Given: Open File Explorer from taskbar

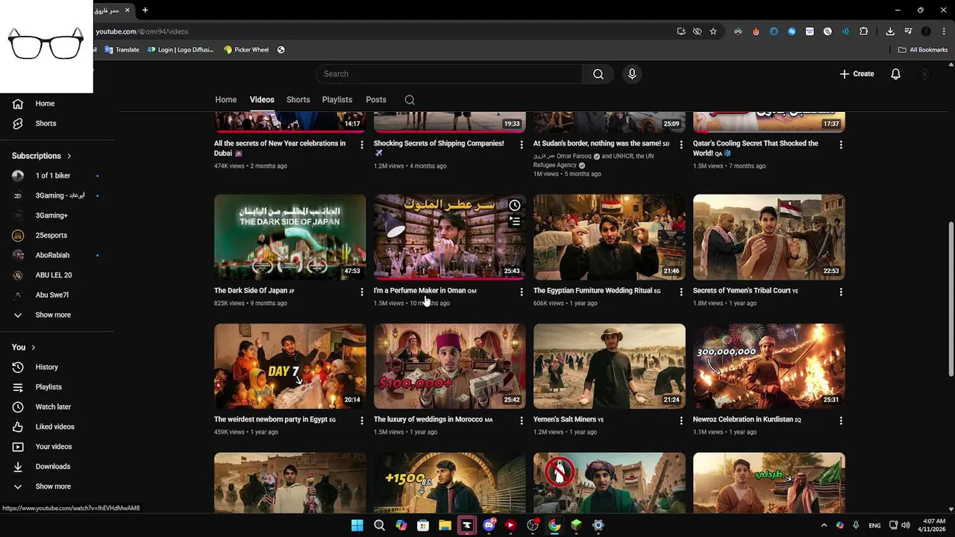Looking at the screenshot, I should point(445,525).
